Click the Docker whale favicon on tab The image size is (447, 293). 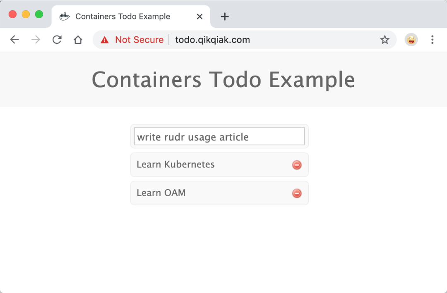(65, 17)
